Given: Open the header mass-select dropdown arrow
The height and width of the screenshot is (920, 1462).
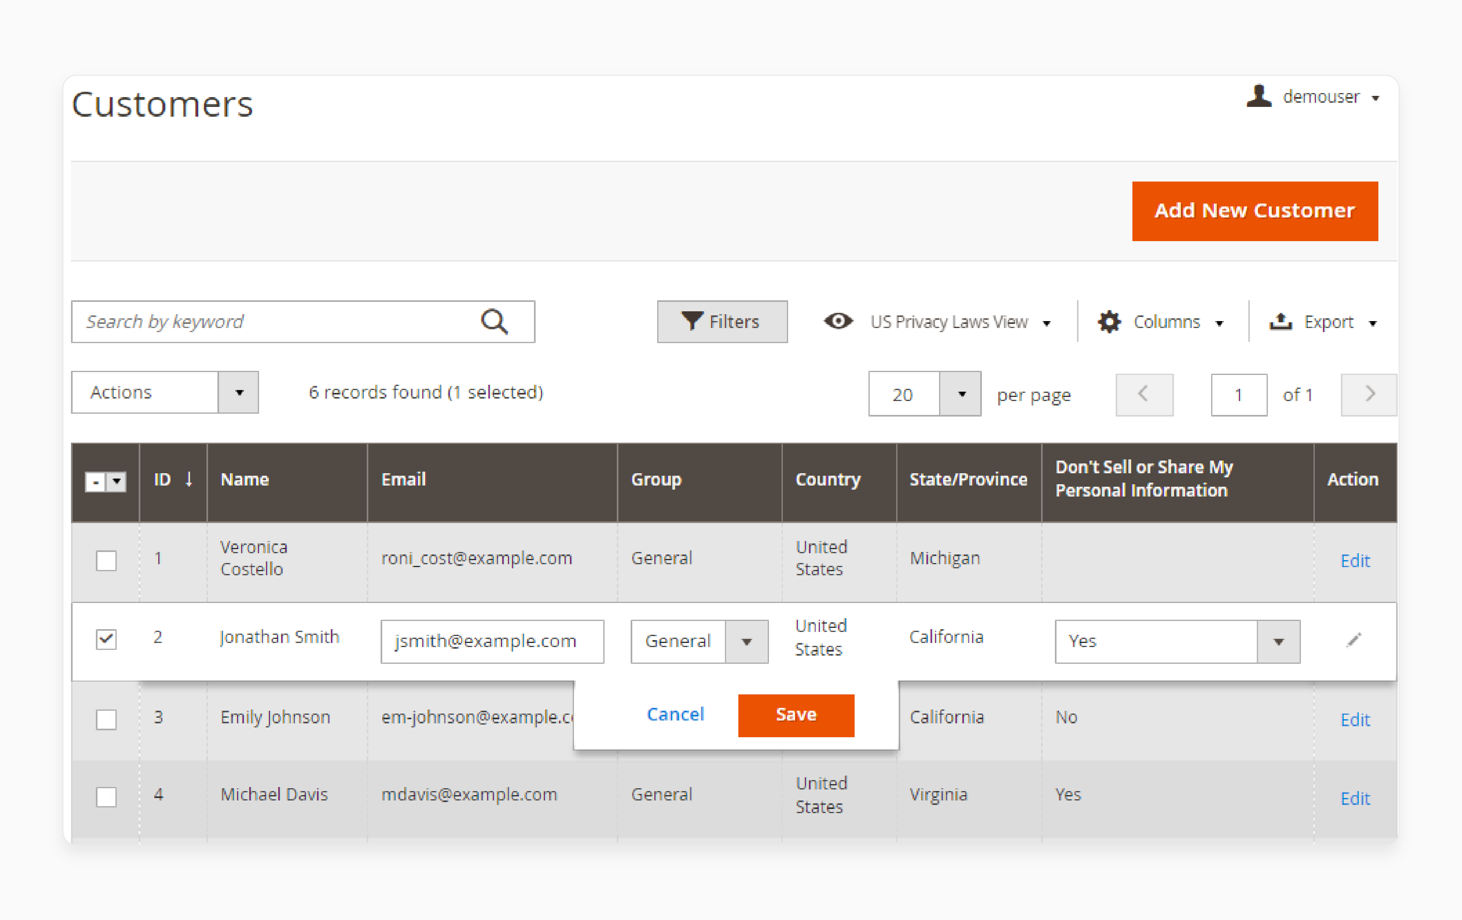Looking at the screenshot, I should pyautogui.click(x=117, y=481).
